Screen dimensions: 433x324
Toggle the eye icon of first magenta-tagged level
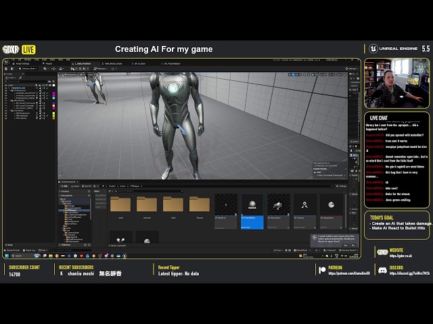tap(6, 93)
